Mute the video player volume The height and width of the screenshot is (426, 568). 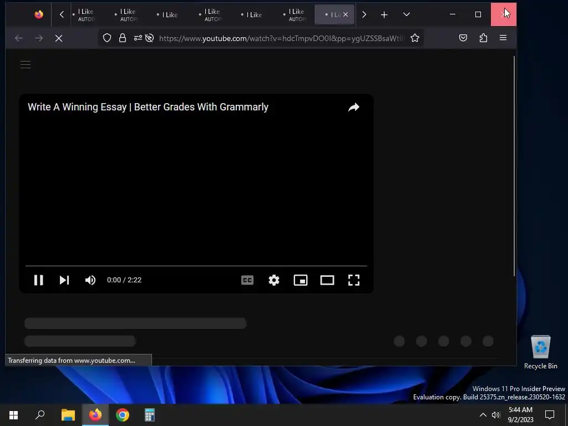click(90, 280)
